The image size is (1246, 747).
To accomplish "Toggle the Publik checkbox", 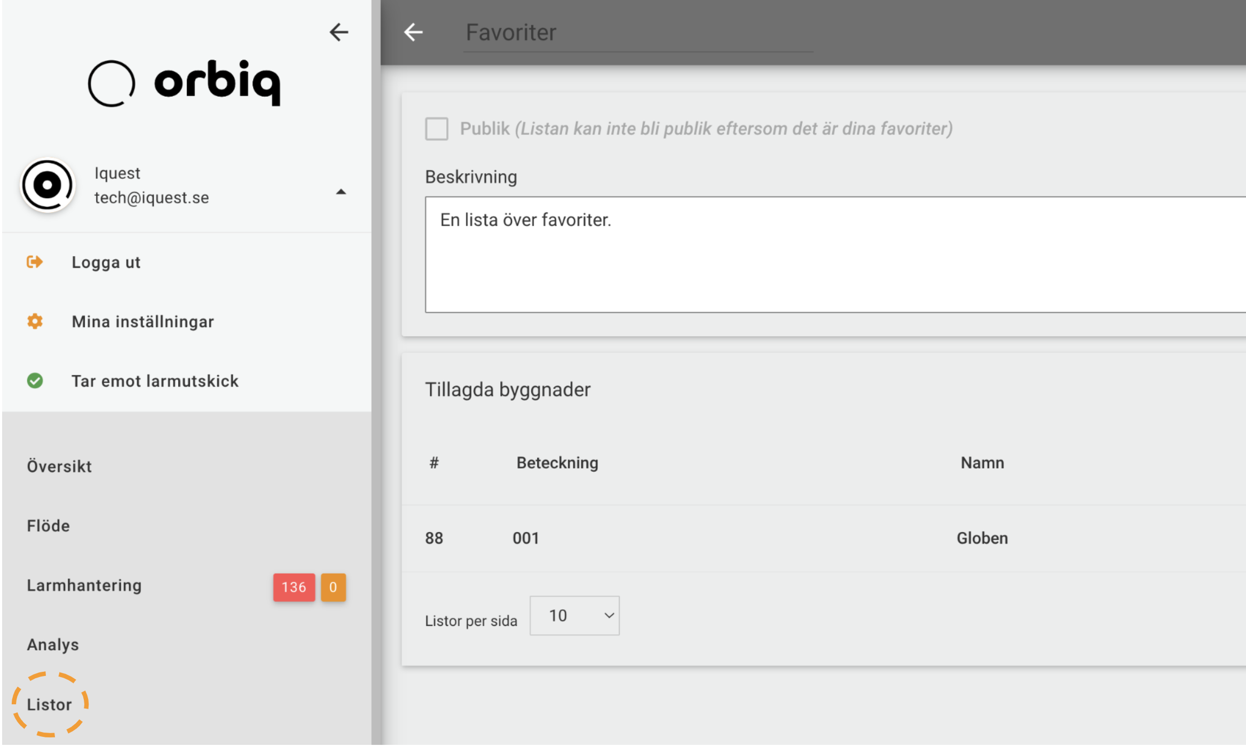I will [x=437, y=129].
